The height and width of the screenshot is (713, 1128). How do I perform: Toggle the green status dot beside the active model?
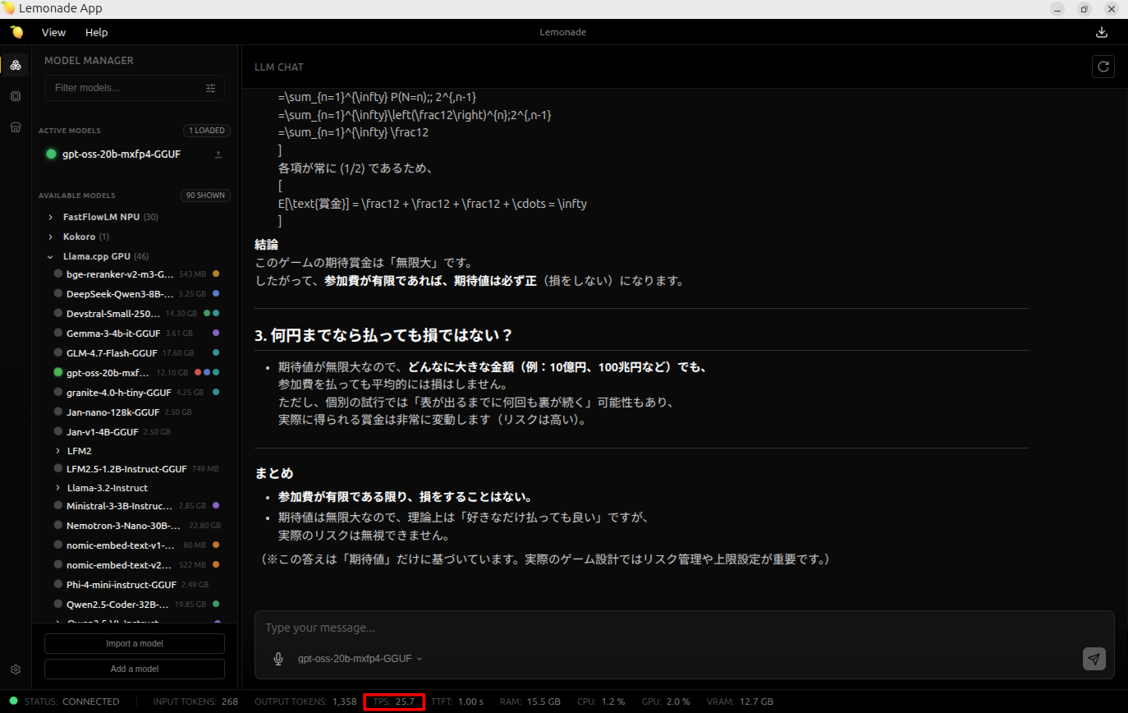[x=51, y=154]
